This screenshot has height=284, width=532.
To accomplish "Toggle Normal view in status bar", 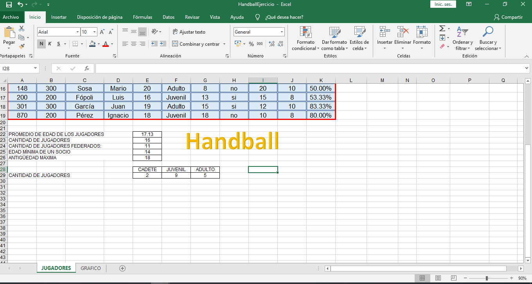I will (x=422, y=278).
